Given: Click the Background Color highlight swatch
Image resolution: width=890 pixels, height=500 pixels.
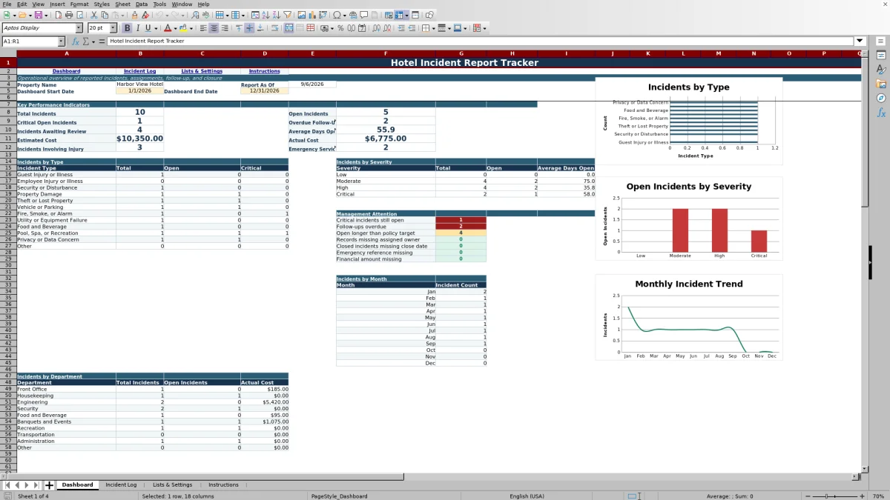Looking at the screenshot, I should [183, 28].
